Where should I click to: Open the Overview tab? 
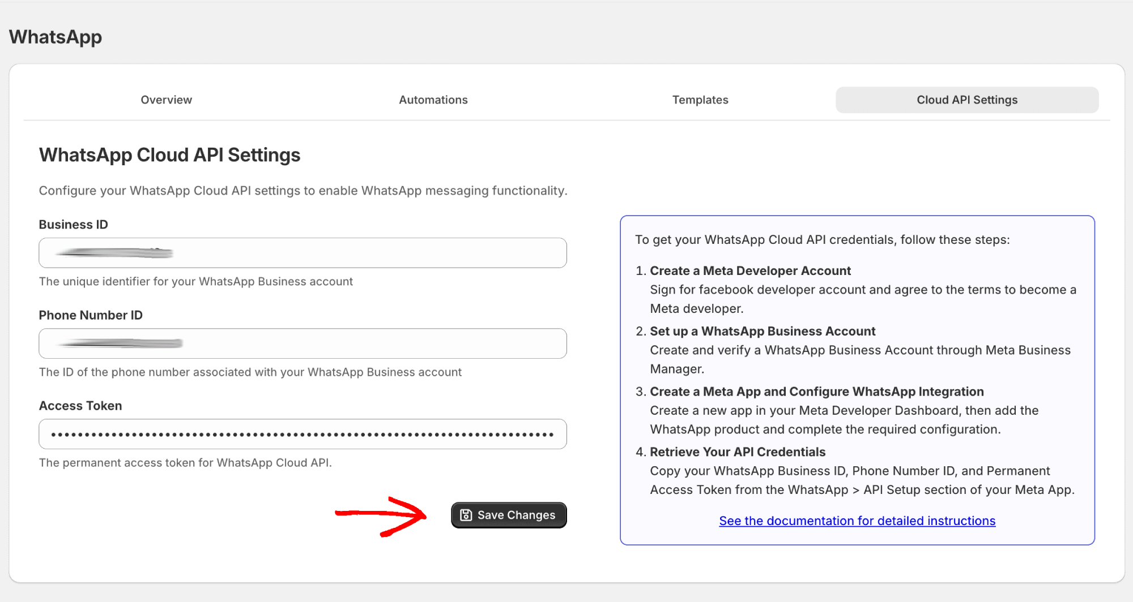166,100
